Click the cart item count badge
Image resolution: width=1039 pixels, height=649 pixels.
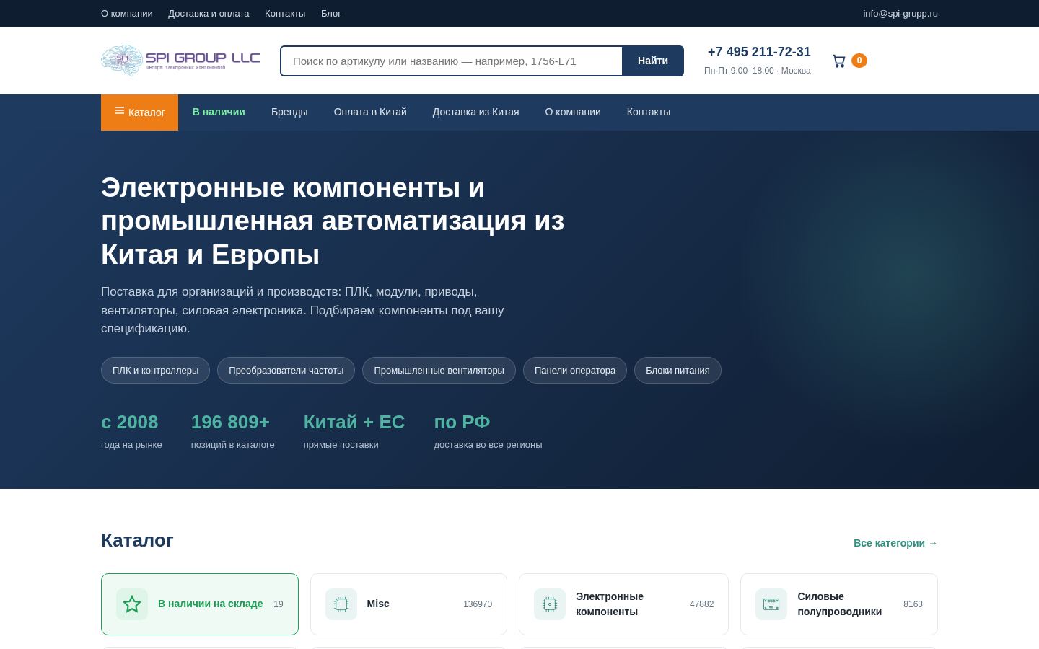tap(859, 61)
